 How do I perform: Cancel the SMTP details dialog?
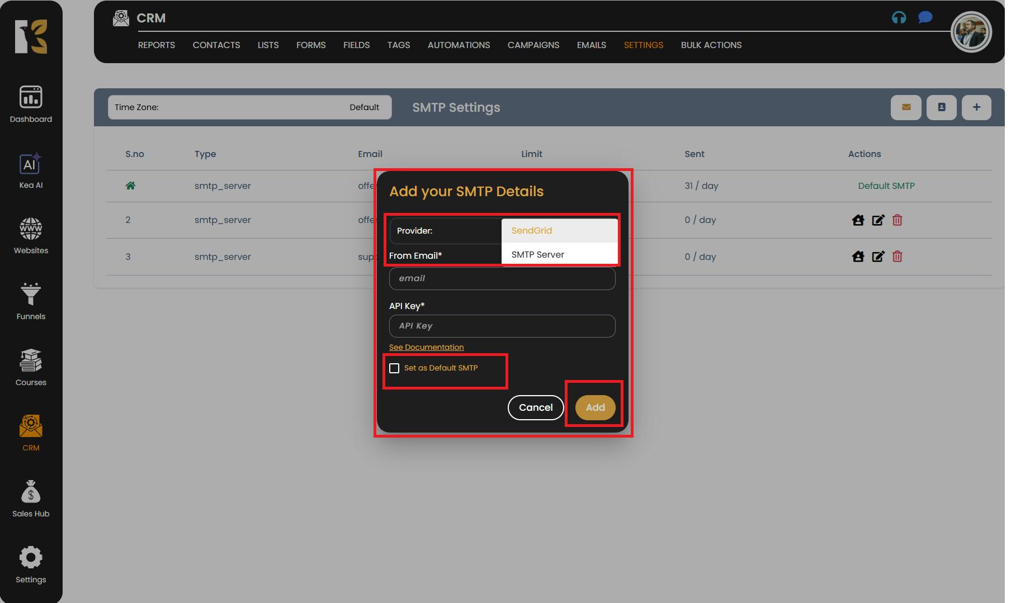535,407
